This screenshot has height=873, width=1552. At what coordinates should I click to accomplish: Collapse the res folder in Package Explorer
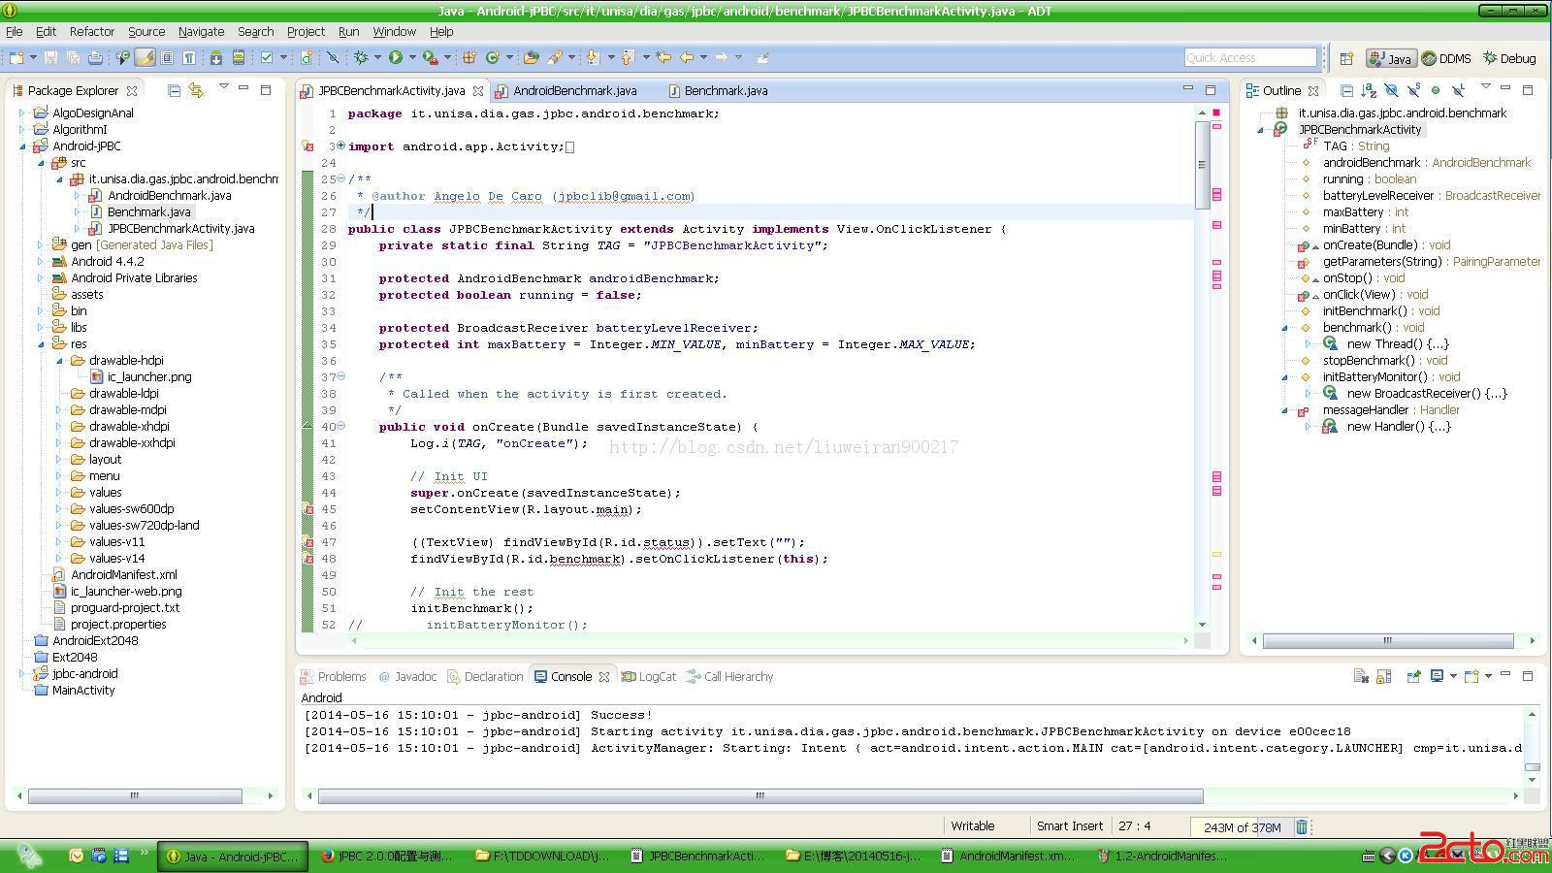click(42, 344)
